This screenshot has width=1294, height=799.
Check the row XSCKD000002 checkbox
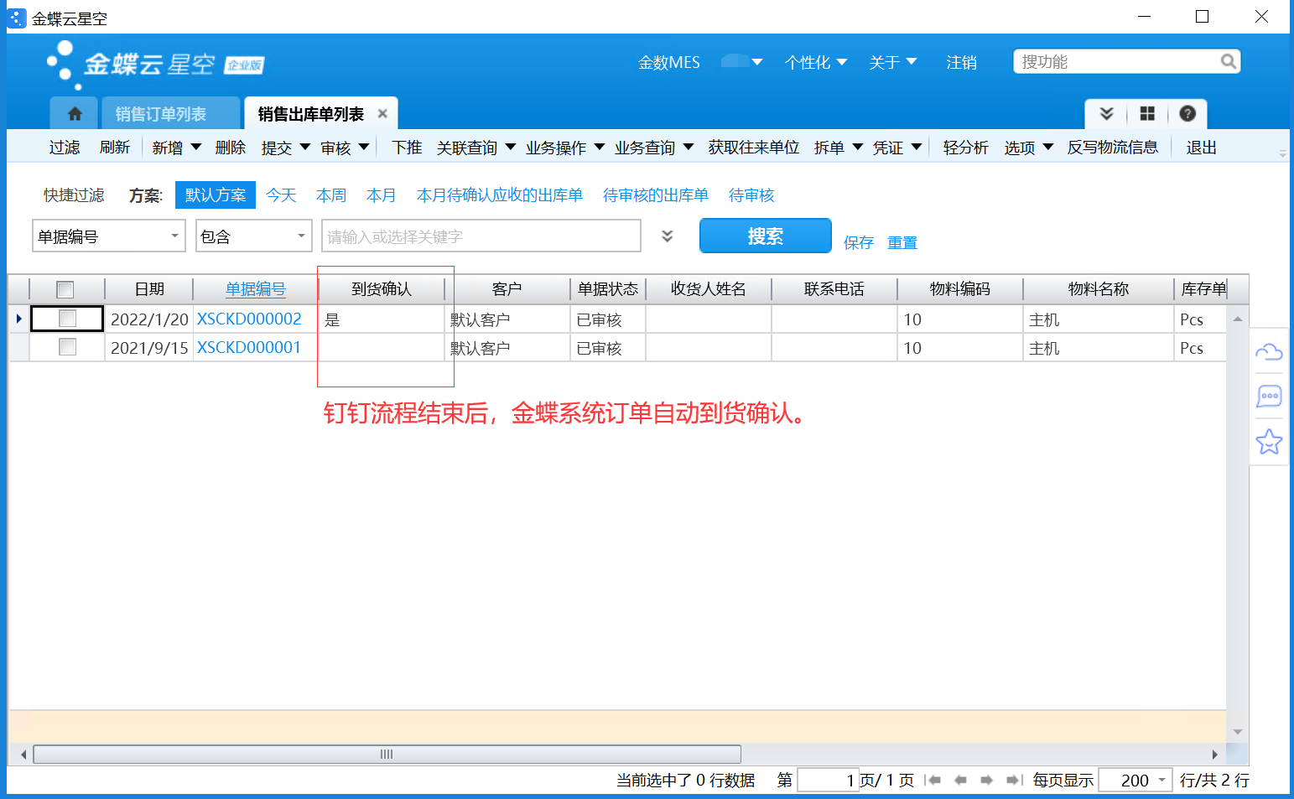[x=68, y=319]
